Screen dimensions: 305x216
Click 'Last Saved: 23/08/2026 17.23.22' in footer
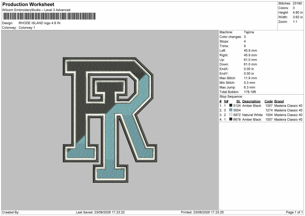(100, 212)
